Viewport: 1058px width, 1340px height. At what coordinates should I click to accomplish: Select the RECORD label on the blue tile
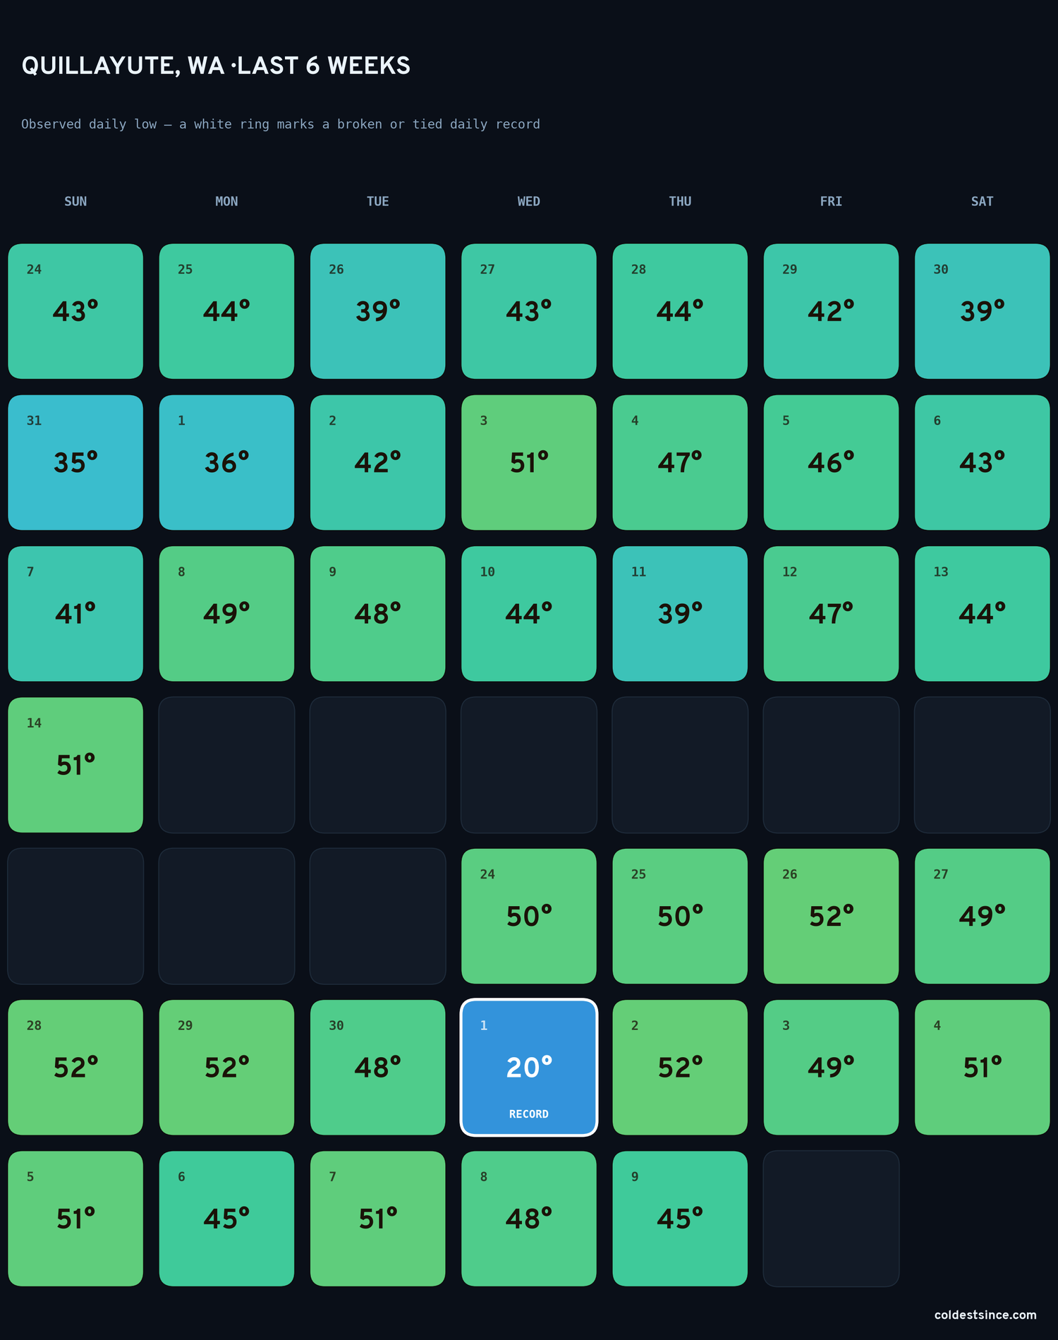529,1113
